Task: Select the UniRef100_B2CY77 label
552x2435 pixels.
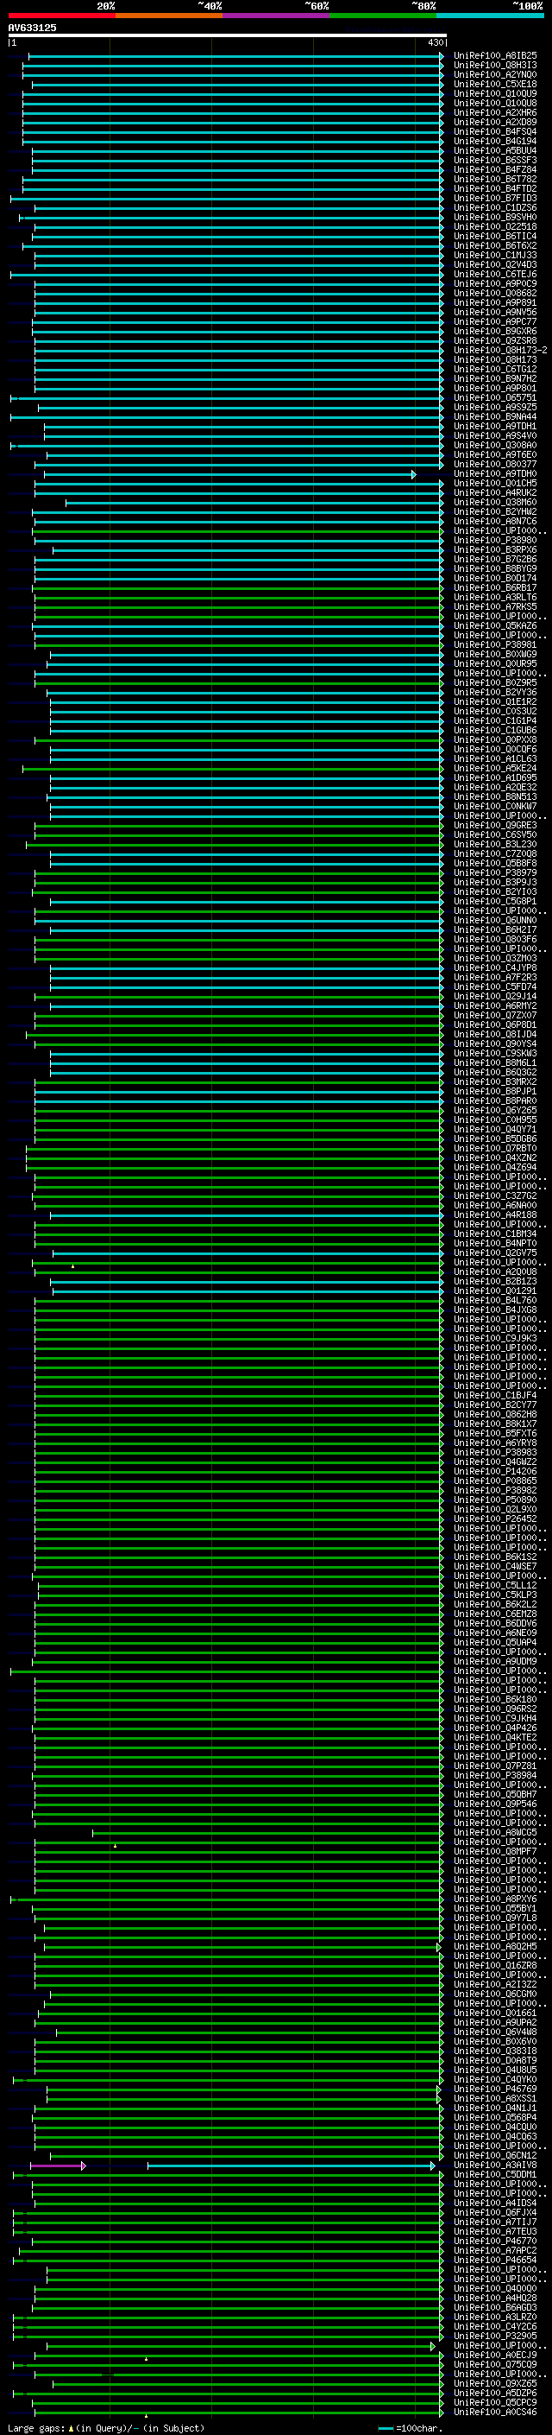Action: (x=495, y=1405)
